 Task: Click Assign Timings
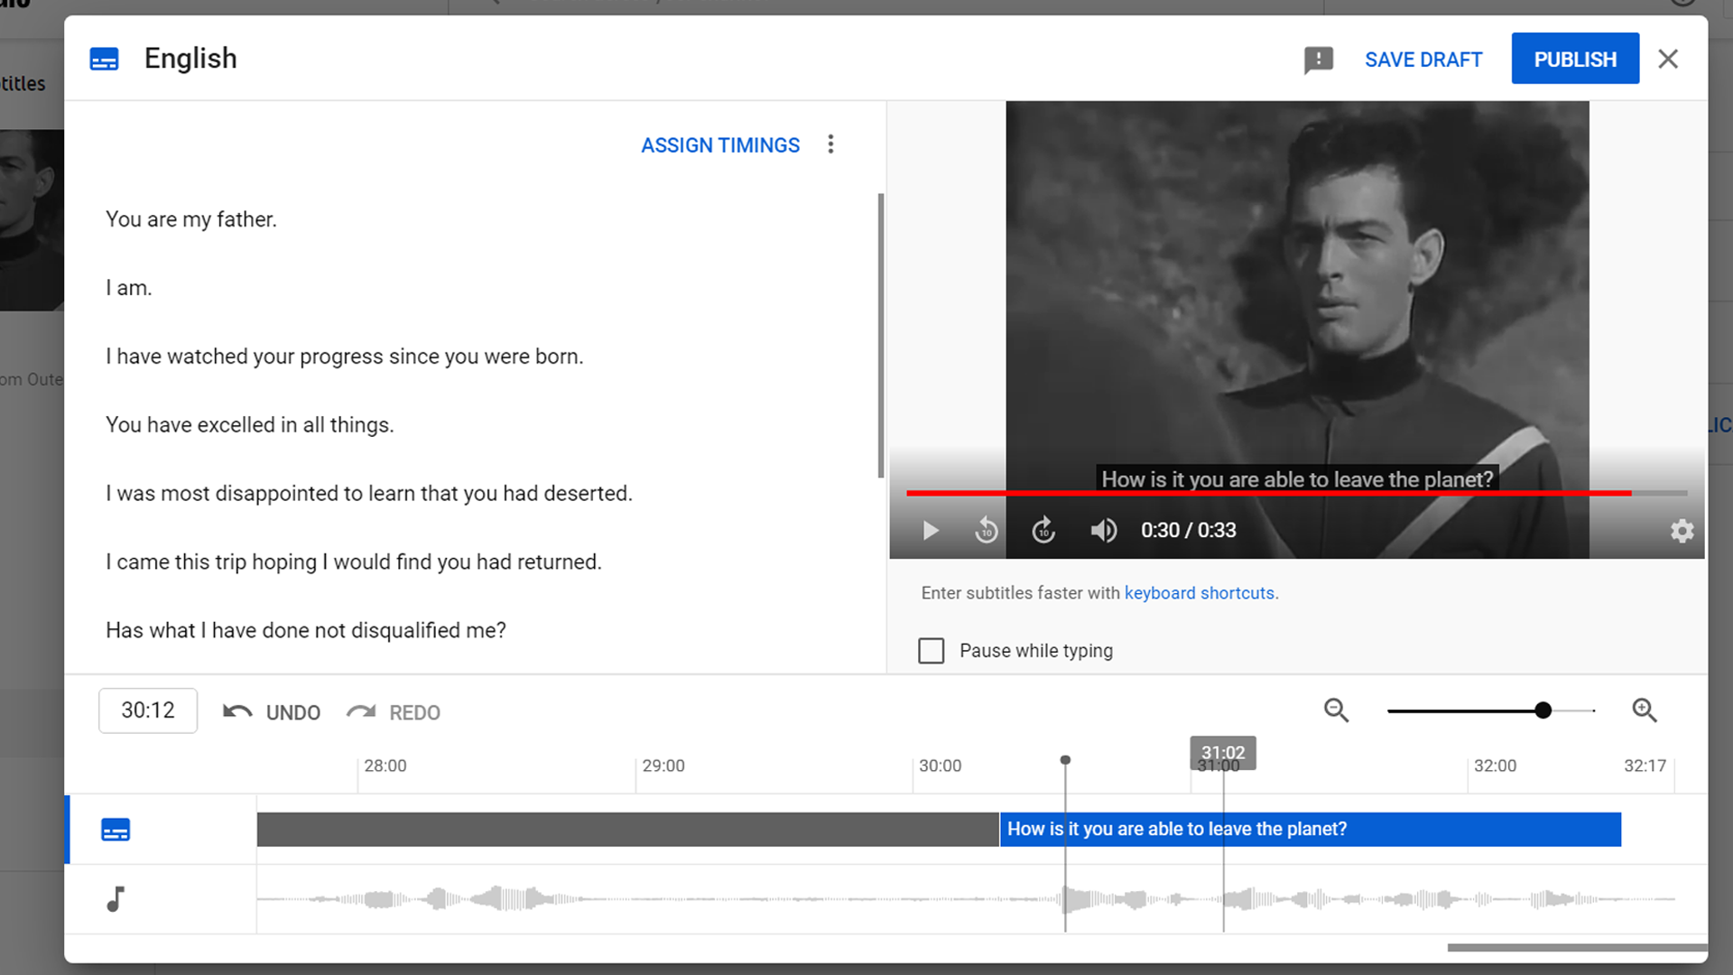[719, 144]
